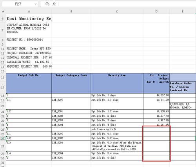Open the fx insert function button
Screen dimensions: 196x167
pos(54,4)
